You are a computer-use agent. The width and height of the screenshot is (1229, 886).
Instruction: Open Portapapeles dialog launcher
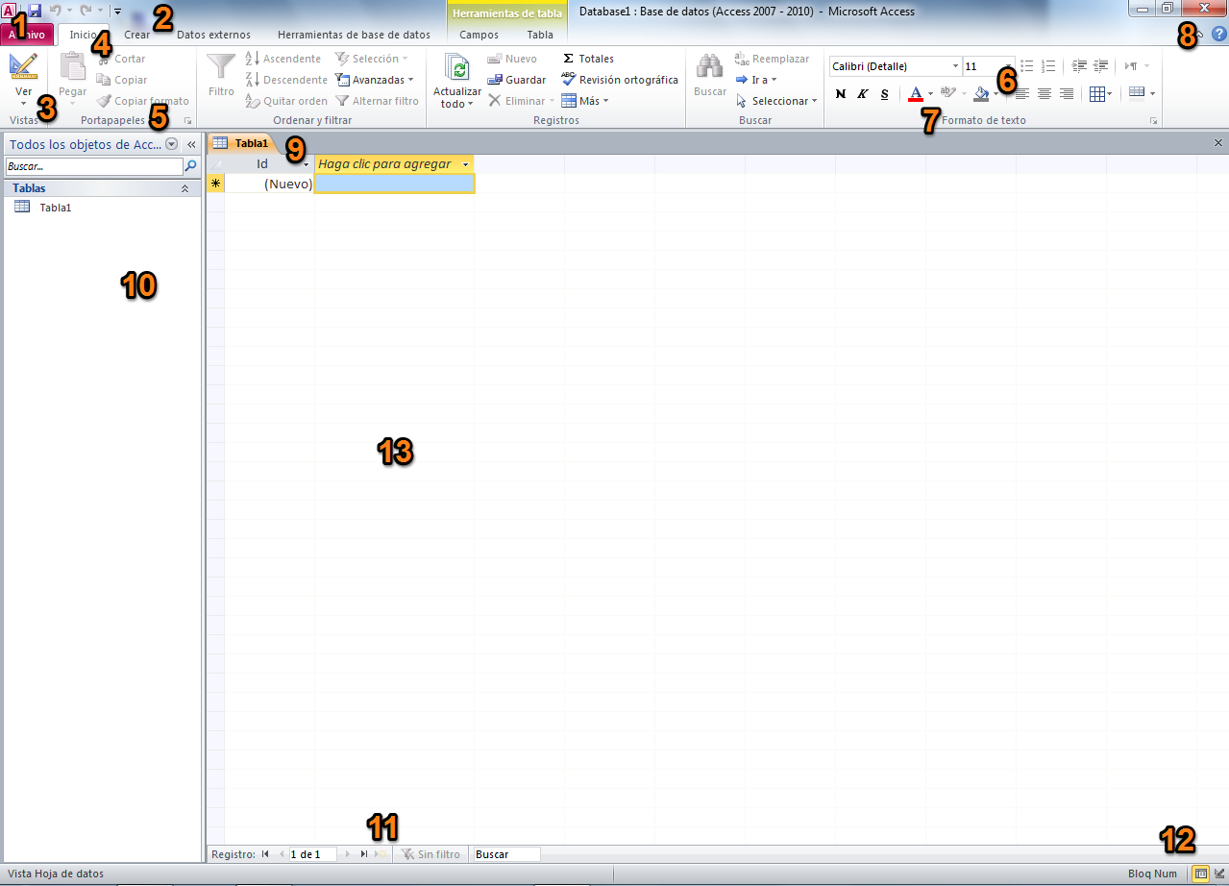(x=187, y=121)
